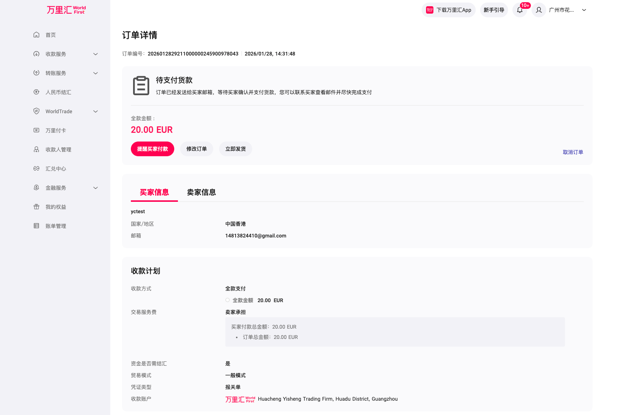Click the gift icon for 我的权益
633x415 pixels.
(36, 207)
